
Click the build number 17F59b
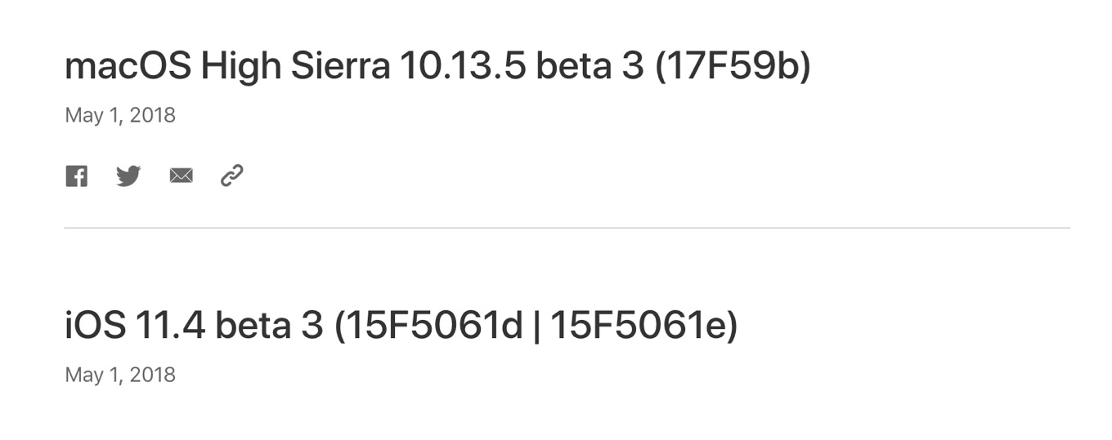(732, 66)
